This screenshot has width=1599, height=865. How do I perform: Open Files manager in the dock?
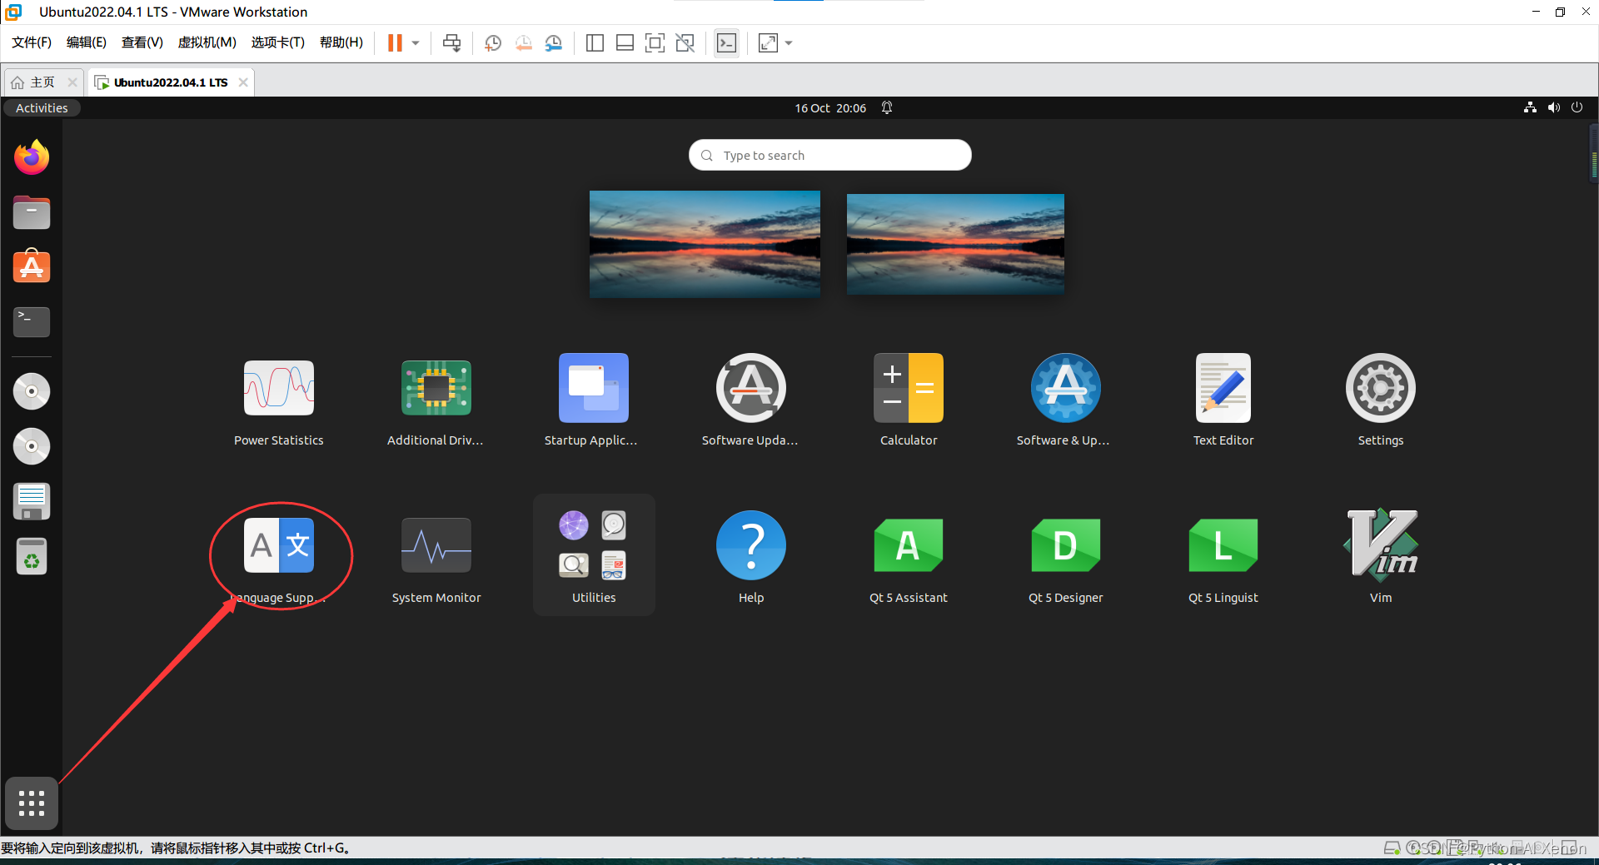pyautogui.click(x=32, y=212)
